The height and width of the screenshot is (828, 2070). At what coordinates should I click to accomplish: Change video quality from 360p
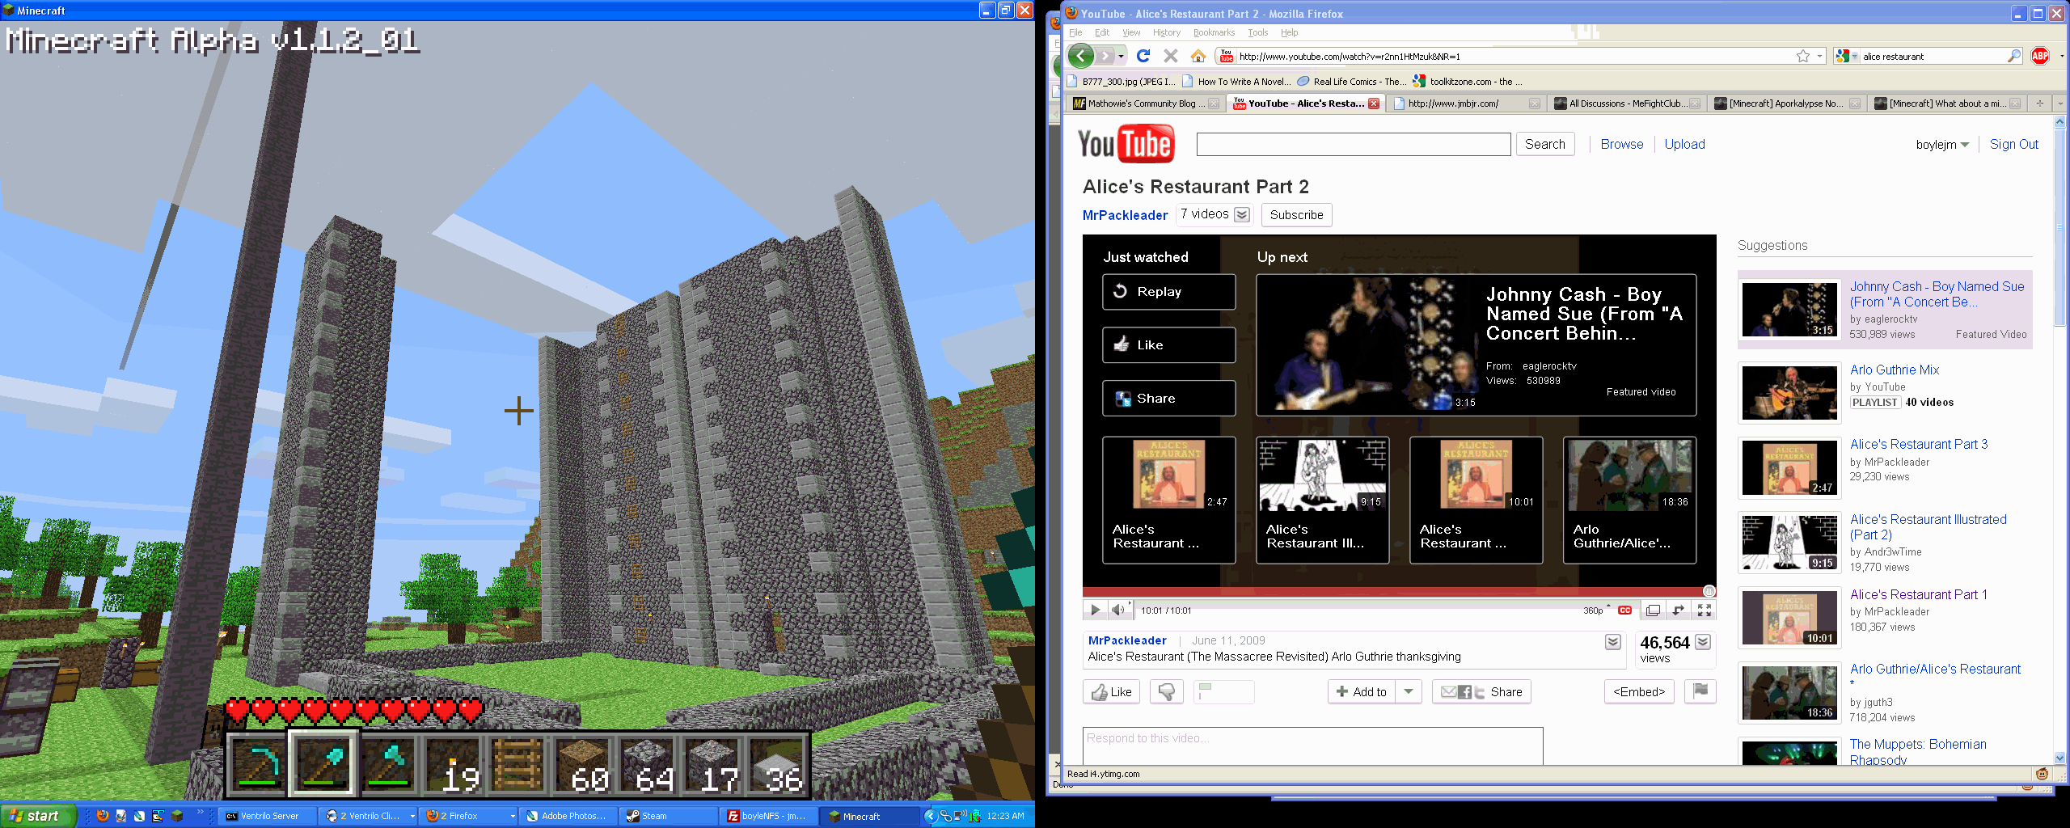click(x=1595, y=610)
